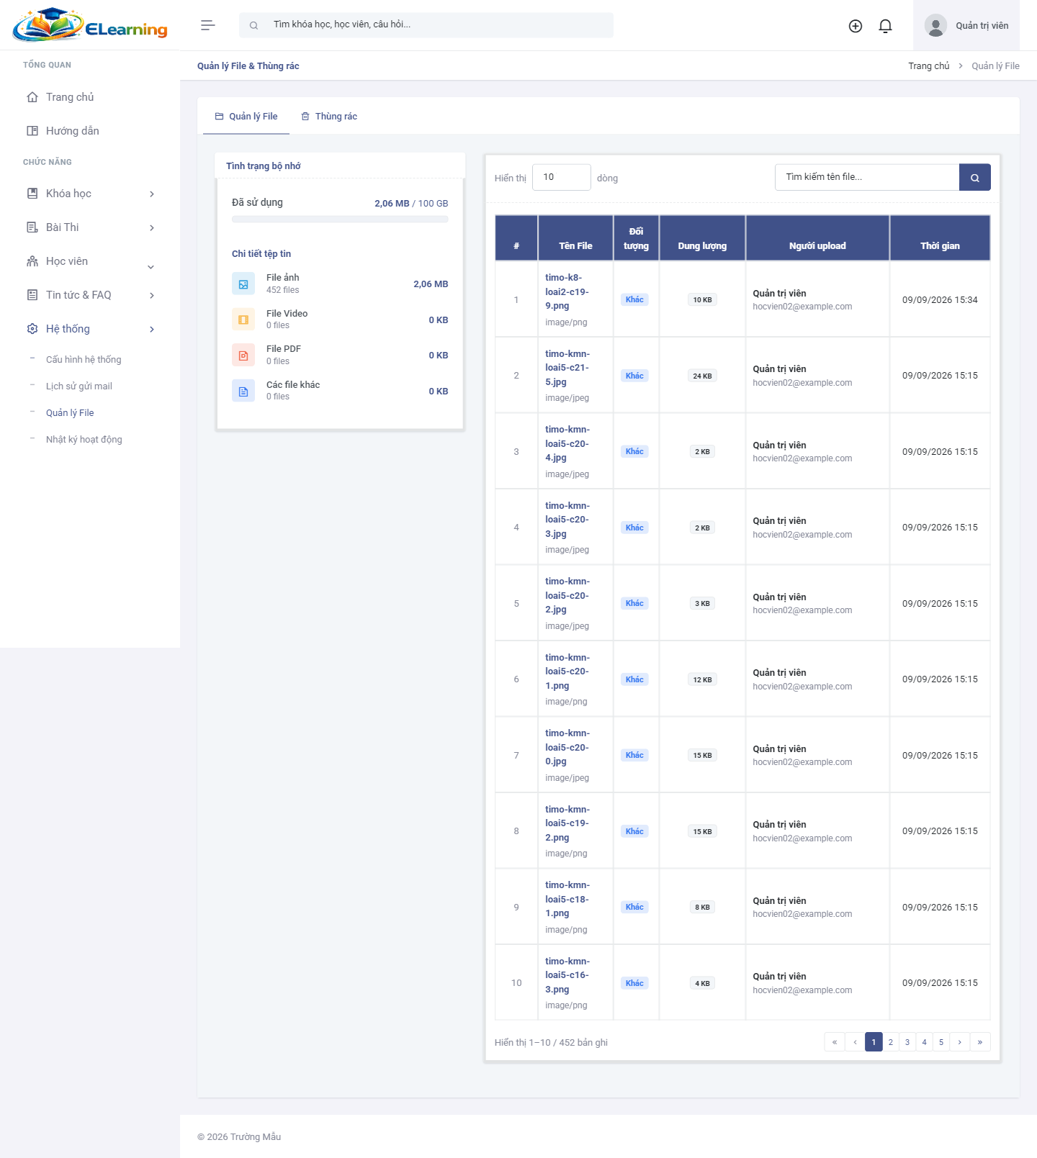
Task: Click the Bài Thi sidebar icon
Action: coord(32,227)
